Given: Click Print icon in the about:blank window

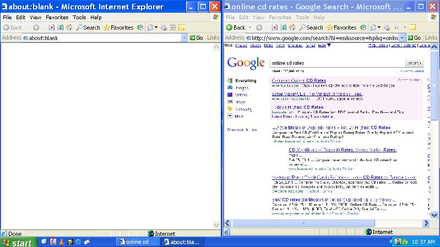Looking at the screenshot, I should [164, 28].
